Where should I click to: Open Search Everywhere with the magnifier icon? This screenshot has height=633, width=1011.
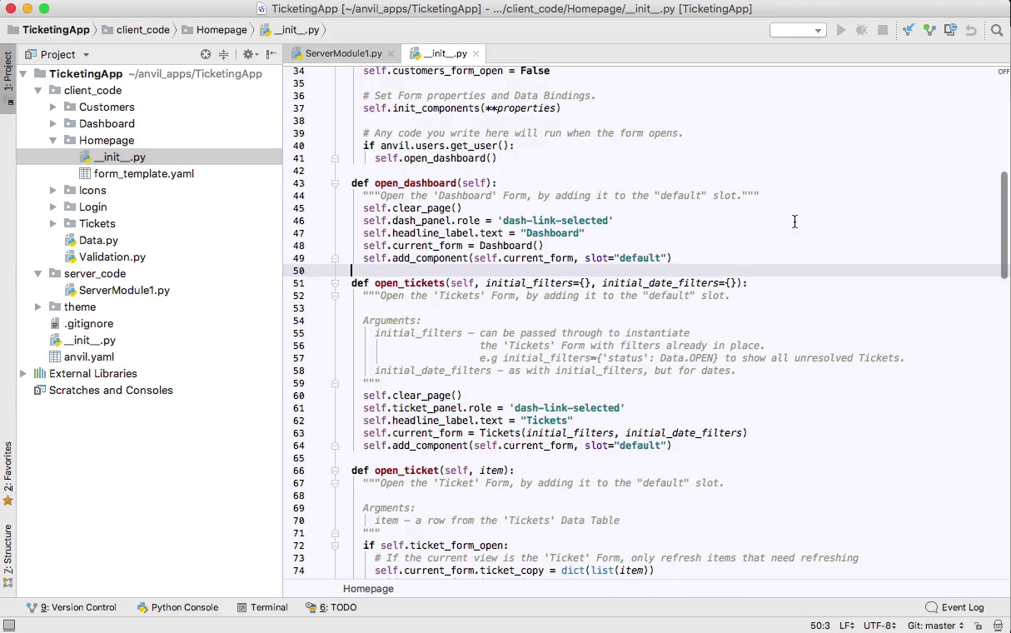(x=996, y=29)
